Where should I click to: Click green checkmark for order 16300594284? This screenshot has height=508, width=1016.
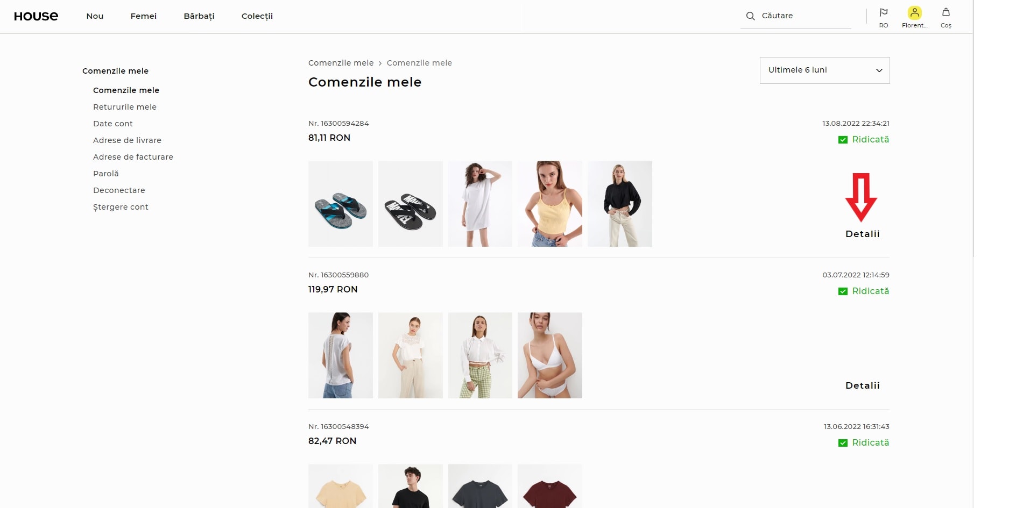click(843, 140)
